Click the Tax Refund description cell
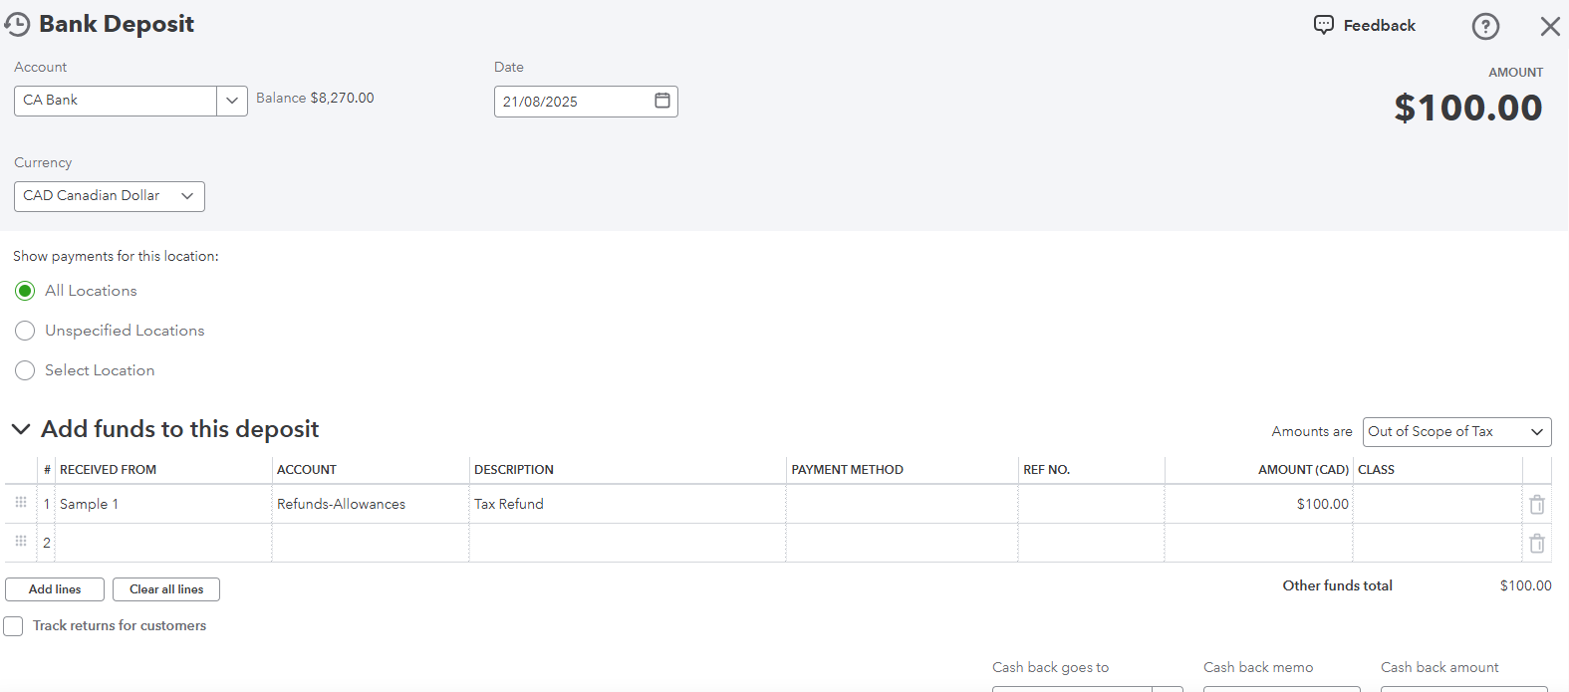Screen dimensions: 1569x692 tap(627, 505)
